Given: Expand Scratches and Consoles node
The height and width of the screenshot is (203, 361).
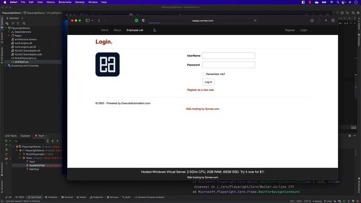Looking at the screenshot, I should [x=6, y=65].
